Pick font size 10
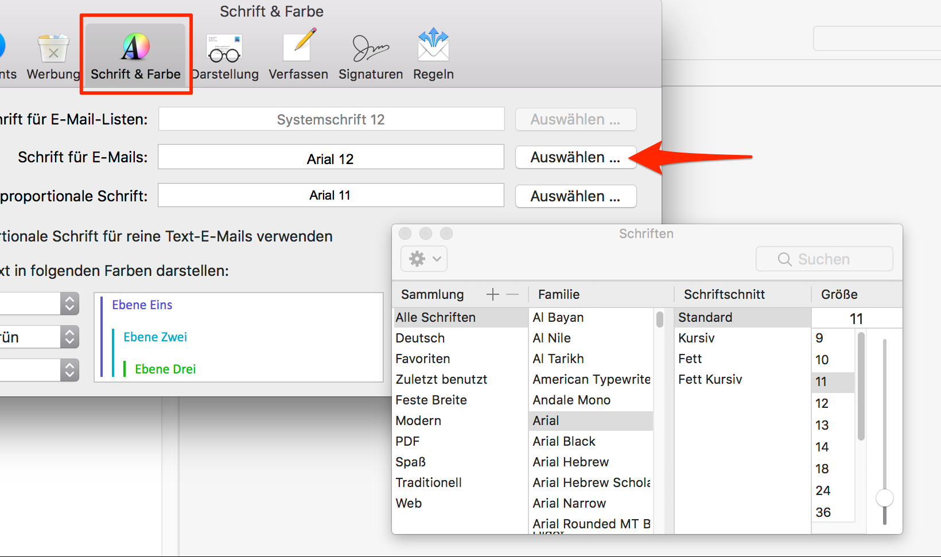Screen dimensions: 941x557 click(x=833, y=360)
